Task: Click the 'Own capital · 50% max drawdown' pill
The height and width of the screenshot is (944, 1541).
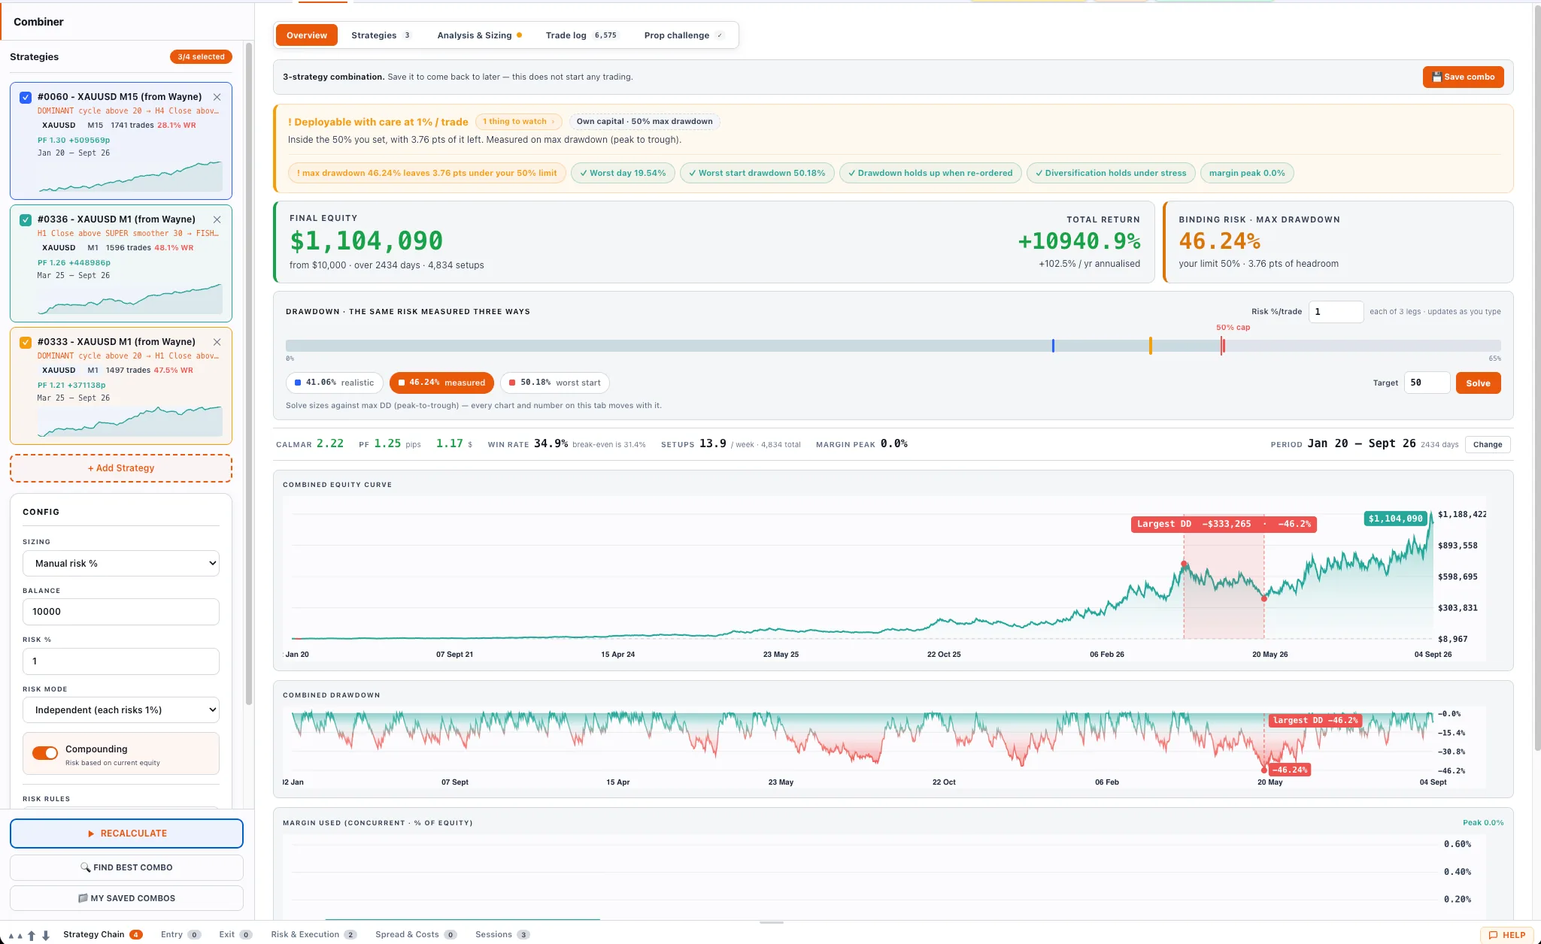Action: pyautogui.click(x=645, y=122)
